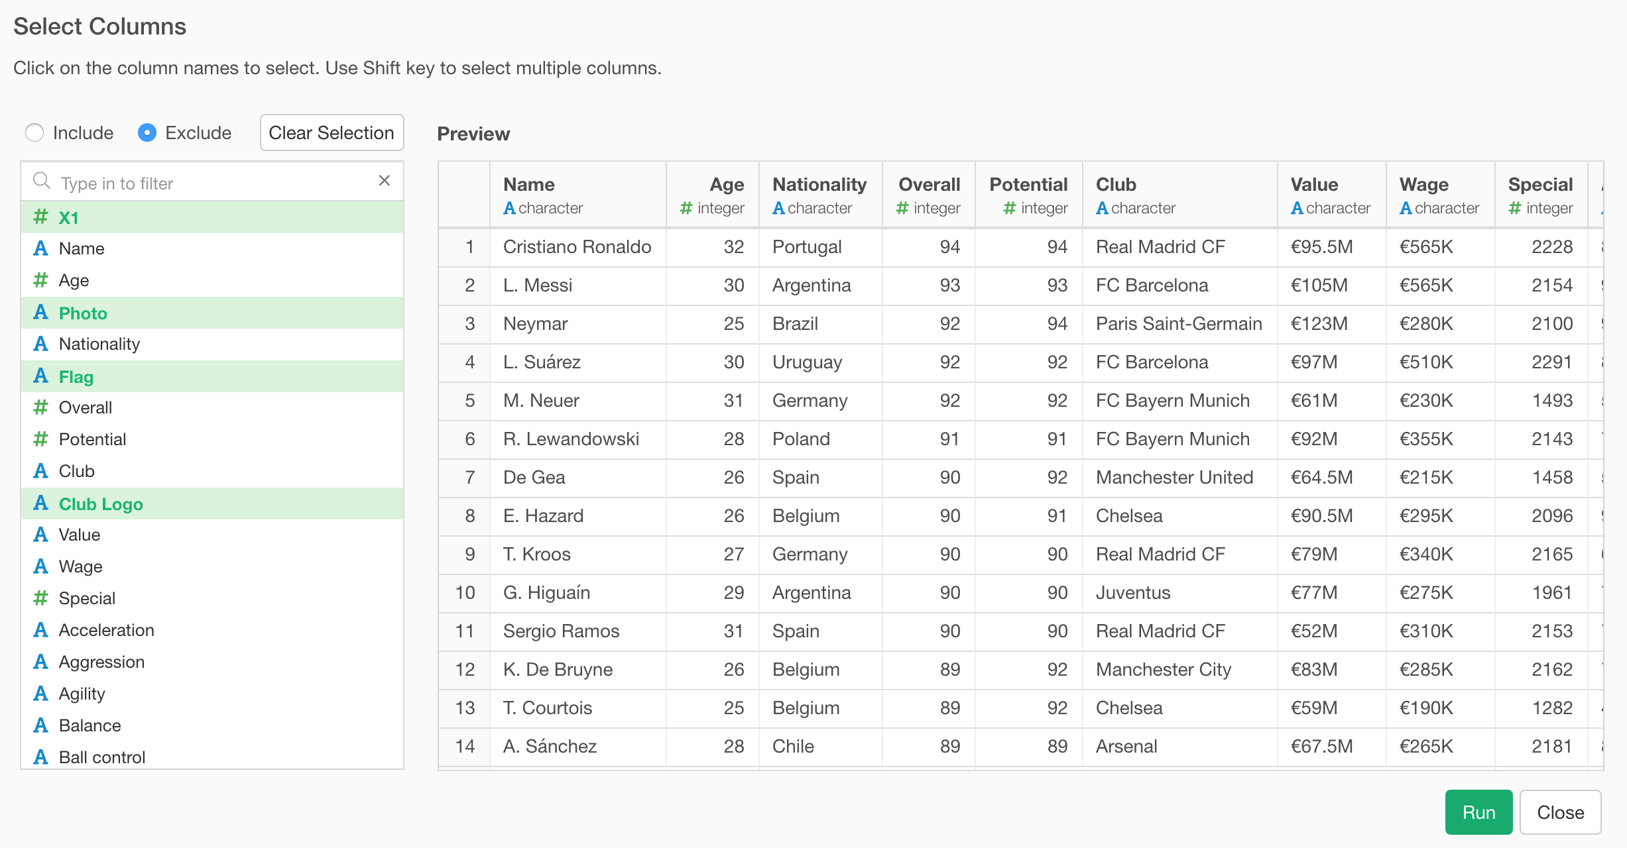The width and height of the screenshot is (1627, 848).
Task: Click the hash icon beside X1 column
Action: coord(40,217)
